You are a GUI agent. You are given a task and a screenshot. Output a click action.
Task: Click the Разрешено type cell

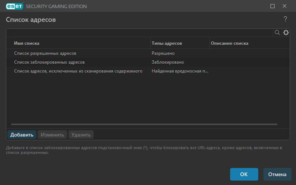click(x=163, y=53)
